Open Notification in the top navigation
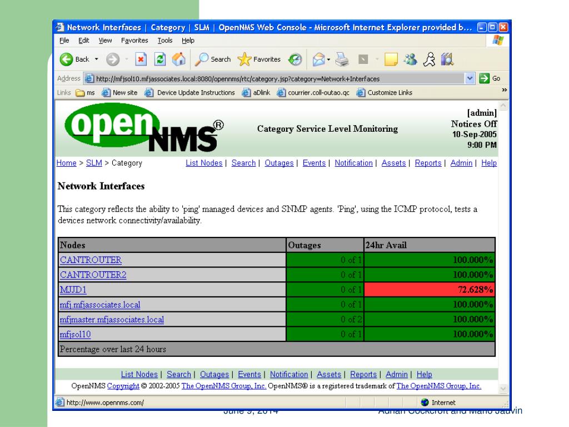Screen dimensions: 569x427 tap(354, 163)
